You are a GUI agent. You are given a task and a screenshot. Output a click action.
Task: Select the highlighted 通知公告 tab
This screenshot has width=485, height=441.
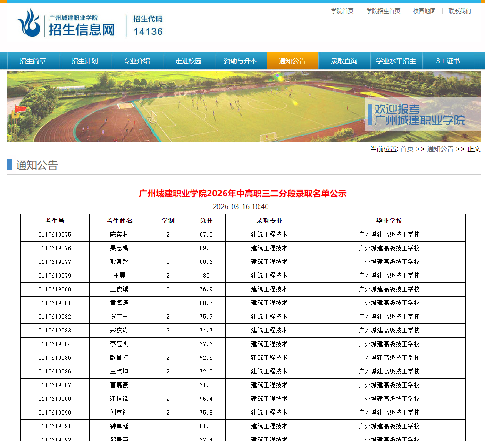(293, 61)
